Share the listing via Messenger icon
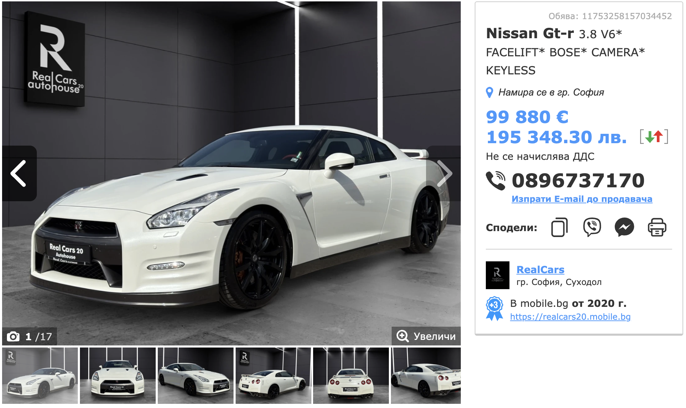 (x=624, y=227)
